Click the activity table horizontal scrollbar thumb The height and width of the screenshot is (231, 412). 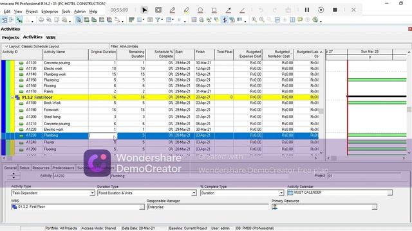click(9, 158)
